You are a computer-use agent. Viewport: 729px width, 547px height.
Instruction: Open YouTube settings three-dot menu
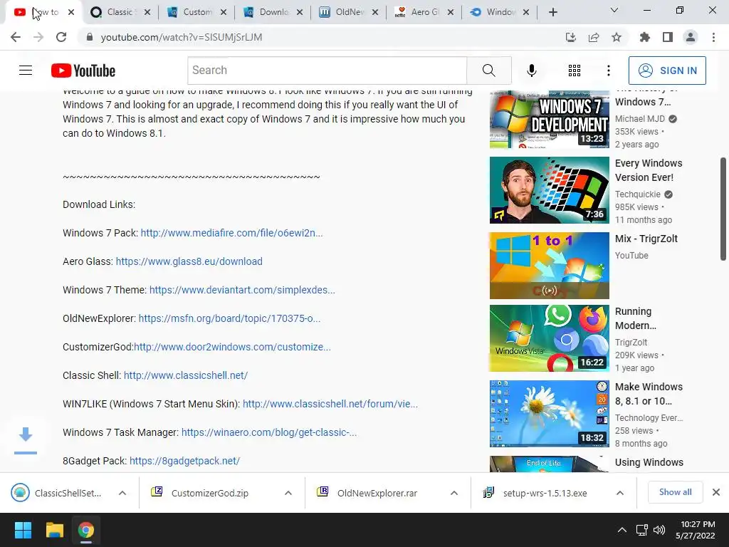[608, 71]
